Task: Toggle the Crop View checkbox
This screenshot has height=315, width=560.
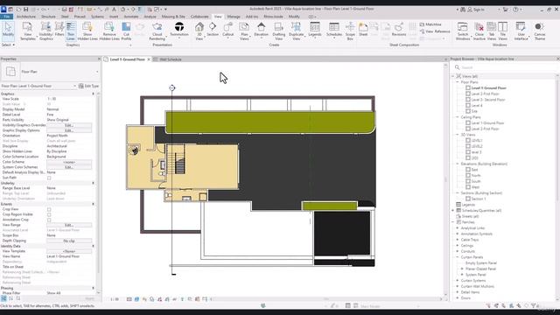Action: [49, 209]
